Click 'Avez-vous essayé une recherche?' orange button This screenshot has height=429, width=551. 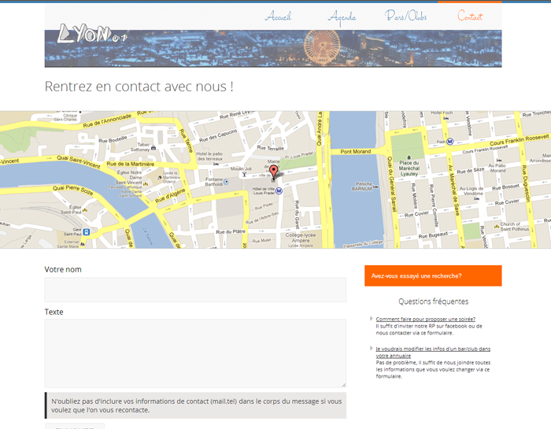[x=432, y=276]
